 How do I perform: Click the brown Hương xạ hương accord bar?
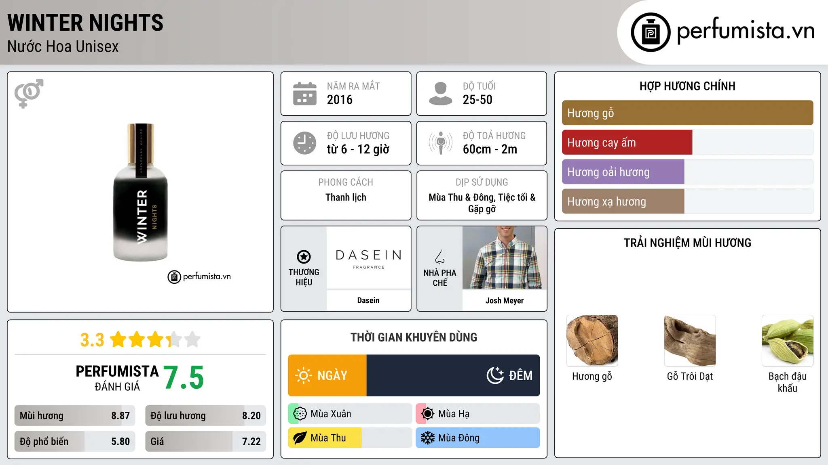point(623,201)
